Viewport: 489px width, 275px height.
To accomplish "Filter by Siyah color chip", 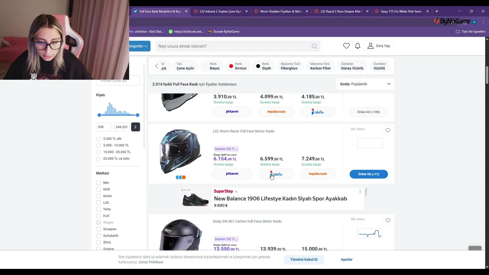I will [264, 66].
